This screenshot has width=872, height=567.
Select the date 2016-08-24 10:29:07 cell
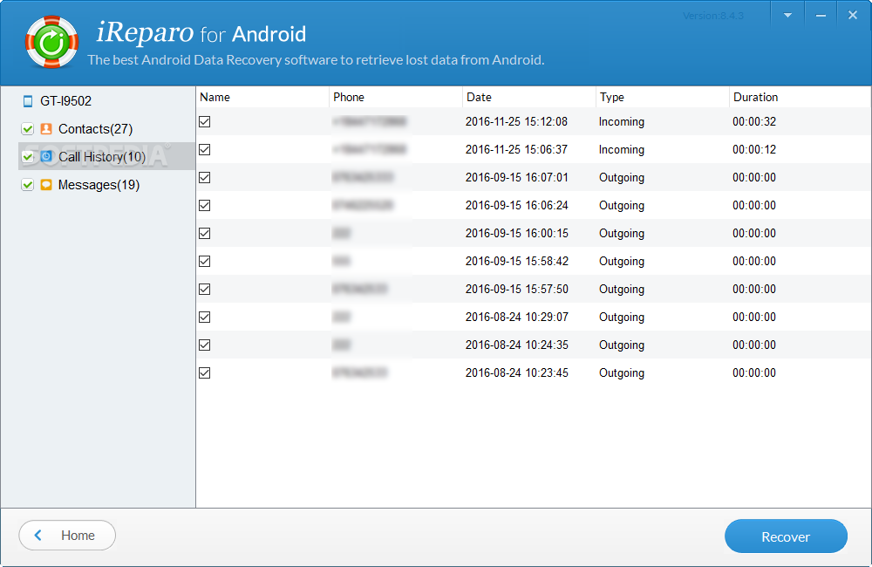(x=516, y=317)
